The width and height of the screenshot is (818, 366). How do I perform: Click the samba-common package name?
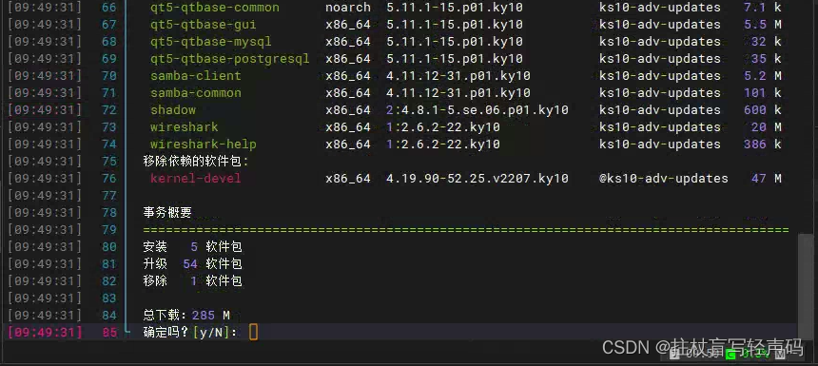pyautogui.click(x=196, y=93)
